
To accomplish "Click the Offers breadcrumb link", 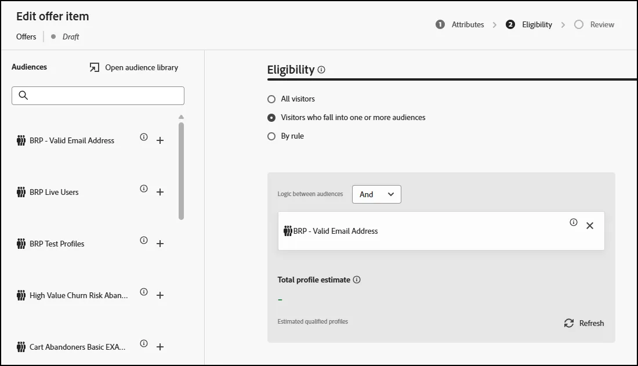I will tap(26, 37).
